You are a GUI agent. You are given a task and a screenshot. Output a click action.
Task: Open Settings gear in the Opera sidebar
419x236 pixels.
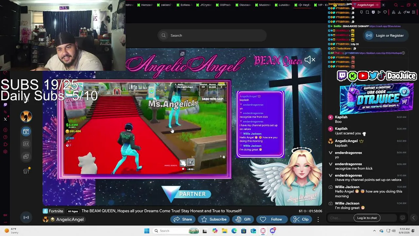(5, 151)
